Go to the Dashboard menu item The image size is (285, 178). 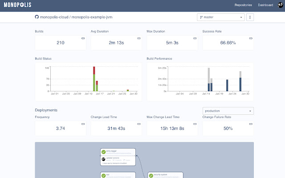pyautogui.click(x=265, y=5)
